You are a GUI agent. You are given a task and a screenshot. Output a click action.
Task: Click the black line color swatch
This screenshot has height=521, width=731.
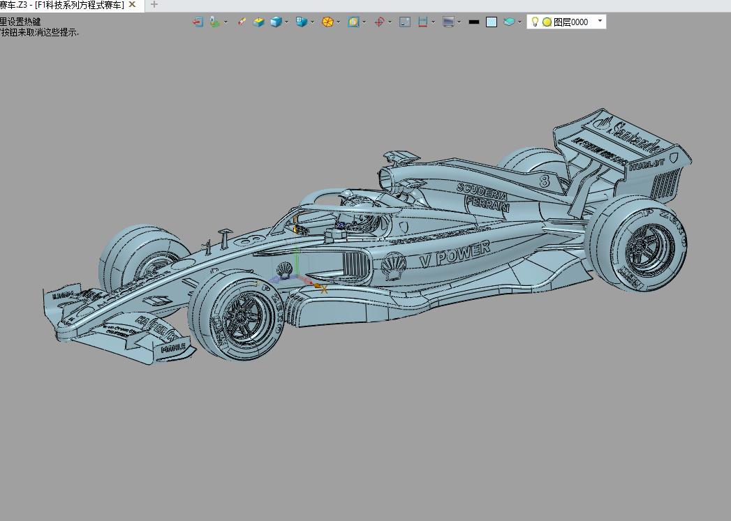pos(474,22)
